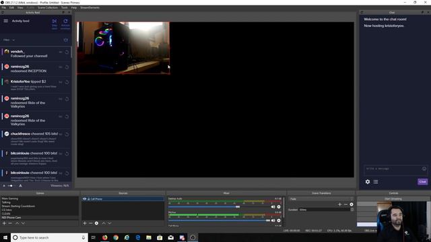This screenshot has height=242, width=431.
Task: Open source properties gear icon
Action: [x=96, y=223]
